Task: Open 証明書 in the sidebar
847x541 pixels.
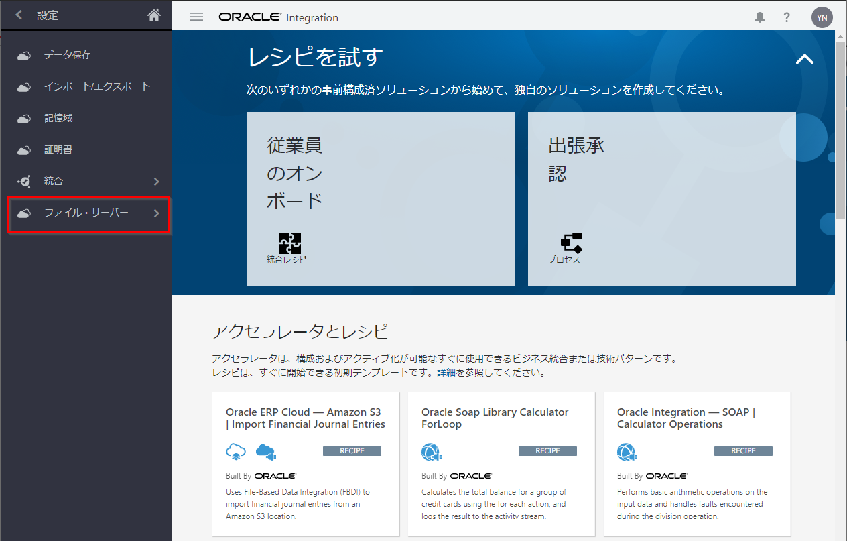Action: (58, 149)
